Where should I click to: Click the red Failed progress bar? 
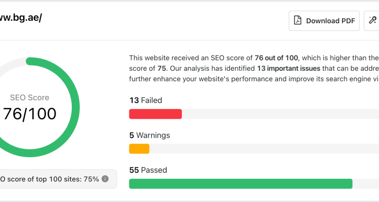point(156,114)
